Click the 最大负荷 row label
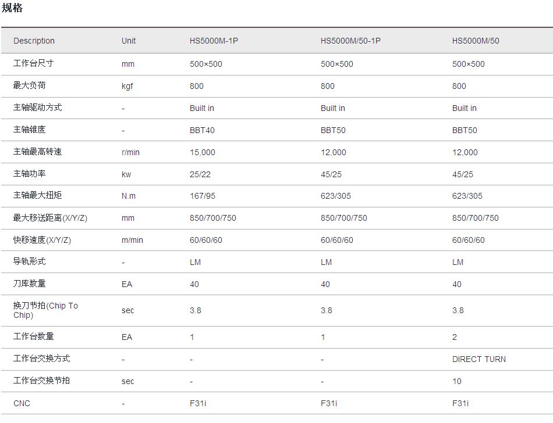Viewport: 553px width, 423px height. pos(29,85)
